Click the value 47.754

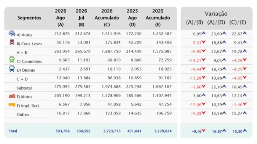(x=165, y=105)
